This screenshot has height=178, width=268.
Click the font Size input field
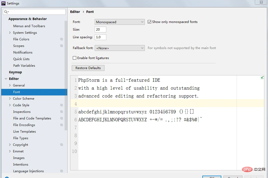click(100, 30)
